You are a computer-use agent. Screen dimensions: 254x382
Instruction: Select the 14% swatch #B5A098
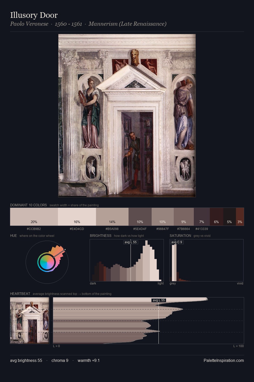(112, 217)
